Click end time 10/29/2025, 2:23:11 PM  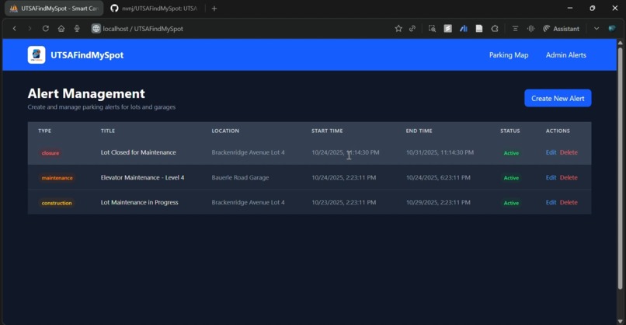pyautogui.click(x=438, y=202)
